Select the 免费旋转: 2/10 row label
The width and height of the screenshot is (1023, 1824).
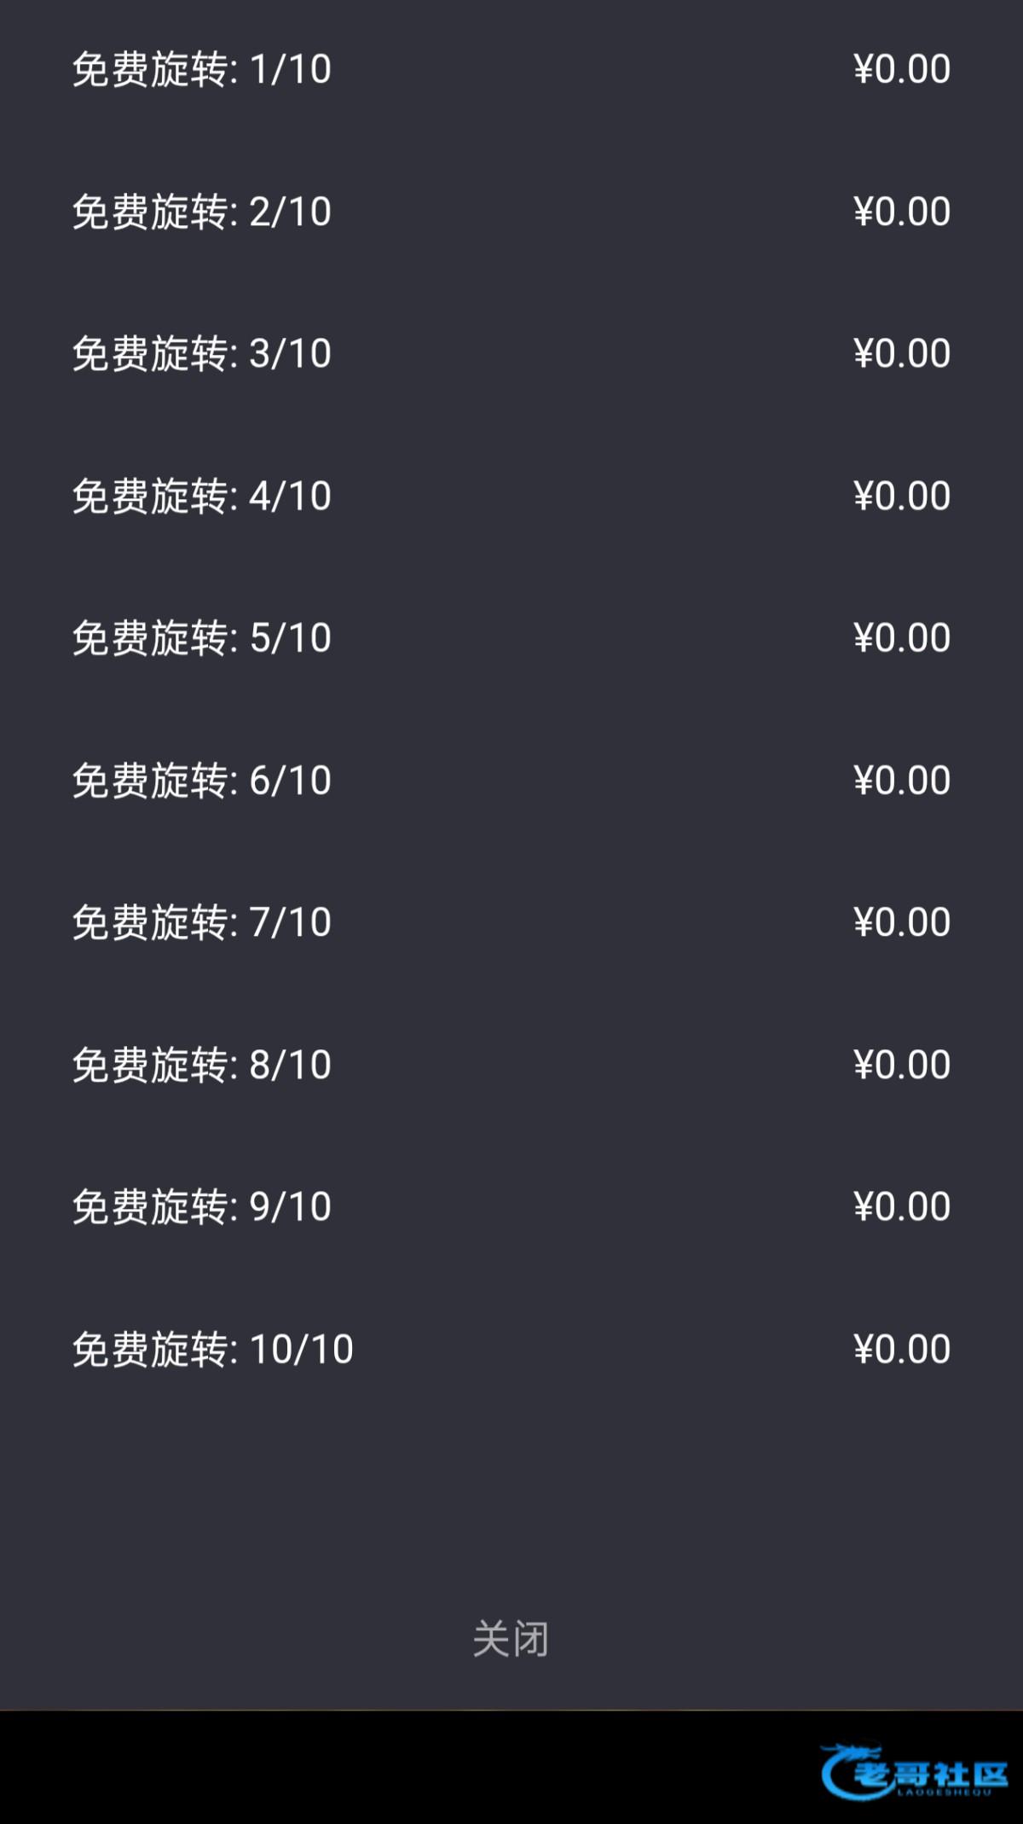click(201, 212)
